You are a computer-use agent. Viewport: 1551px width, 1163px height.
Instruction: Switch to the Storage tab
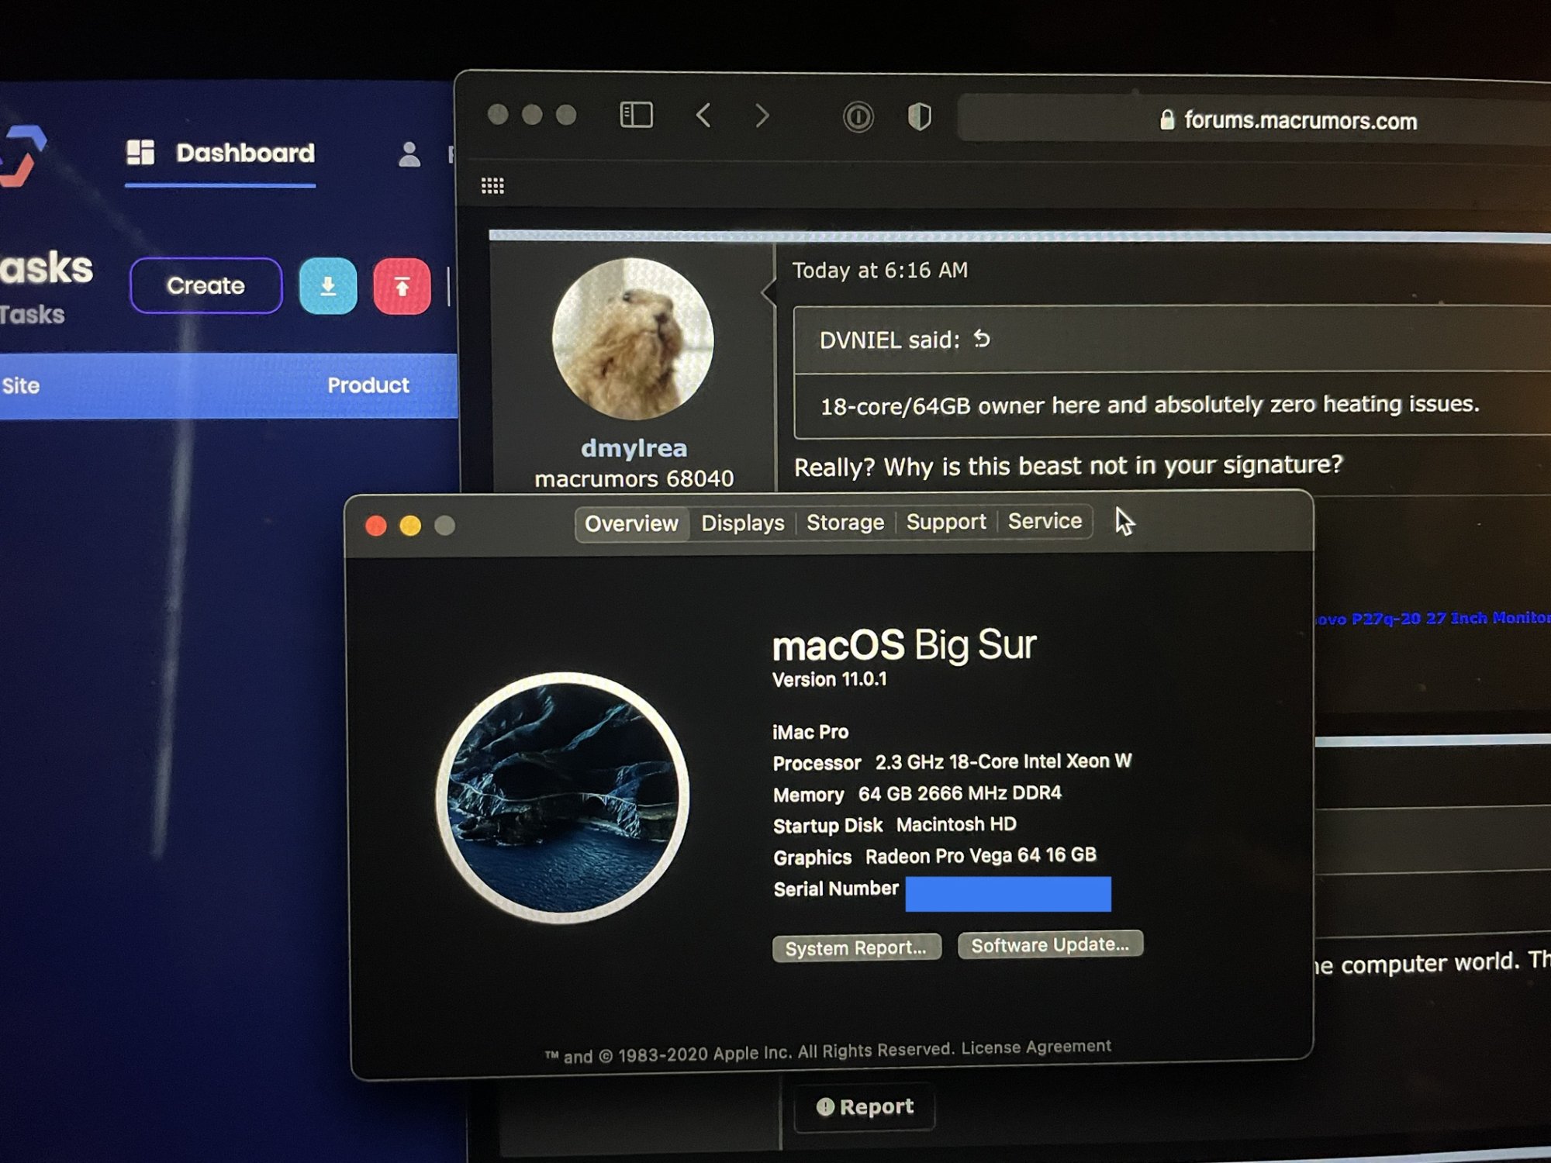(845, 523)
